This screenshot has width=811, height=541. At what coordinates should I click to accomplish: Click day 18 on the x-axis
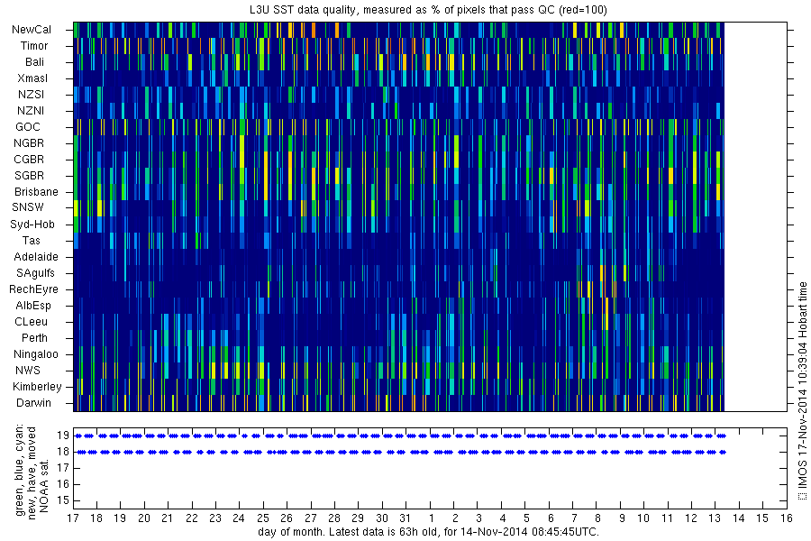tap(96, 518)
